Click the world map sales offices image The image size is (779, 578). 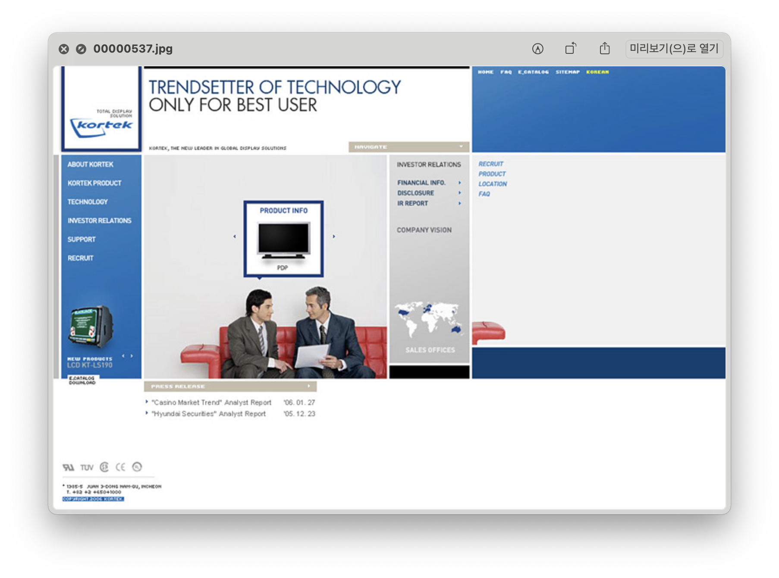pyautogui.click(x=429, y=320)
